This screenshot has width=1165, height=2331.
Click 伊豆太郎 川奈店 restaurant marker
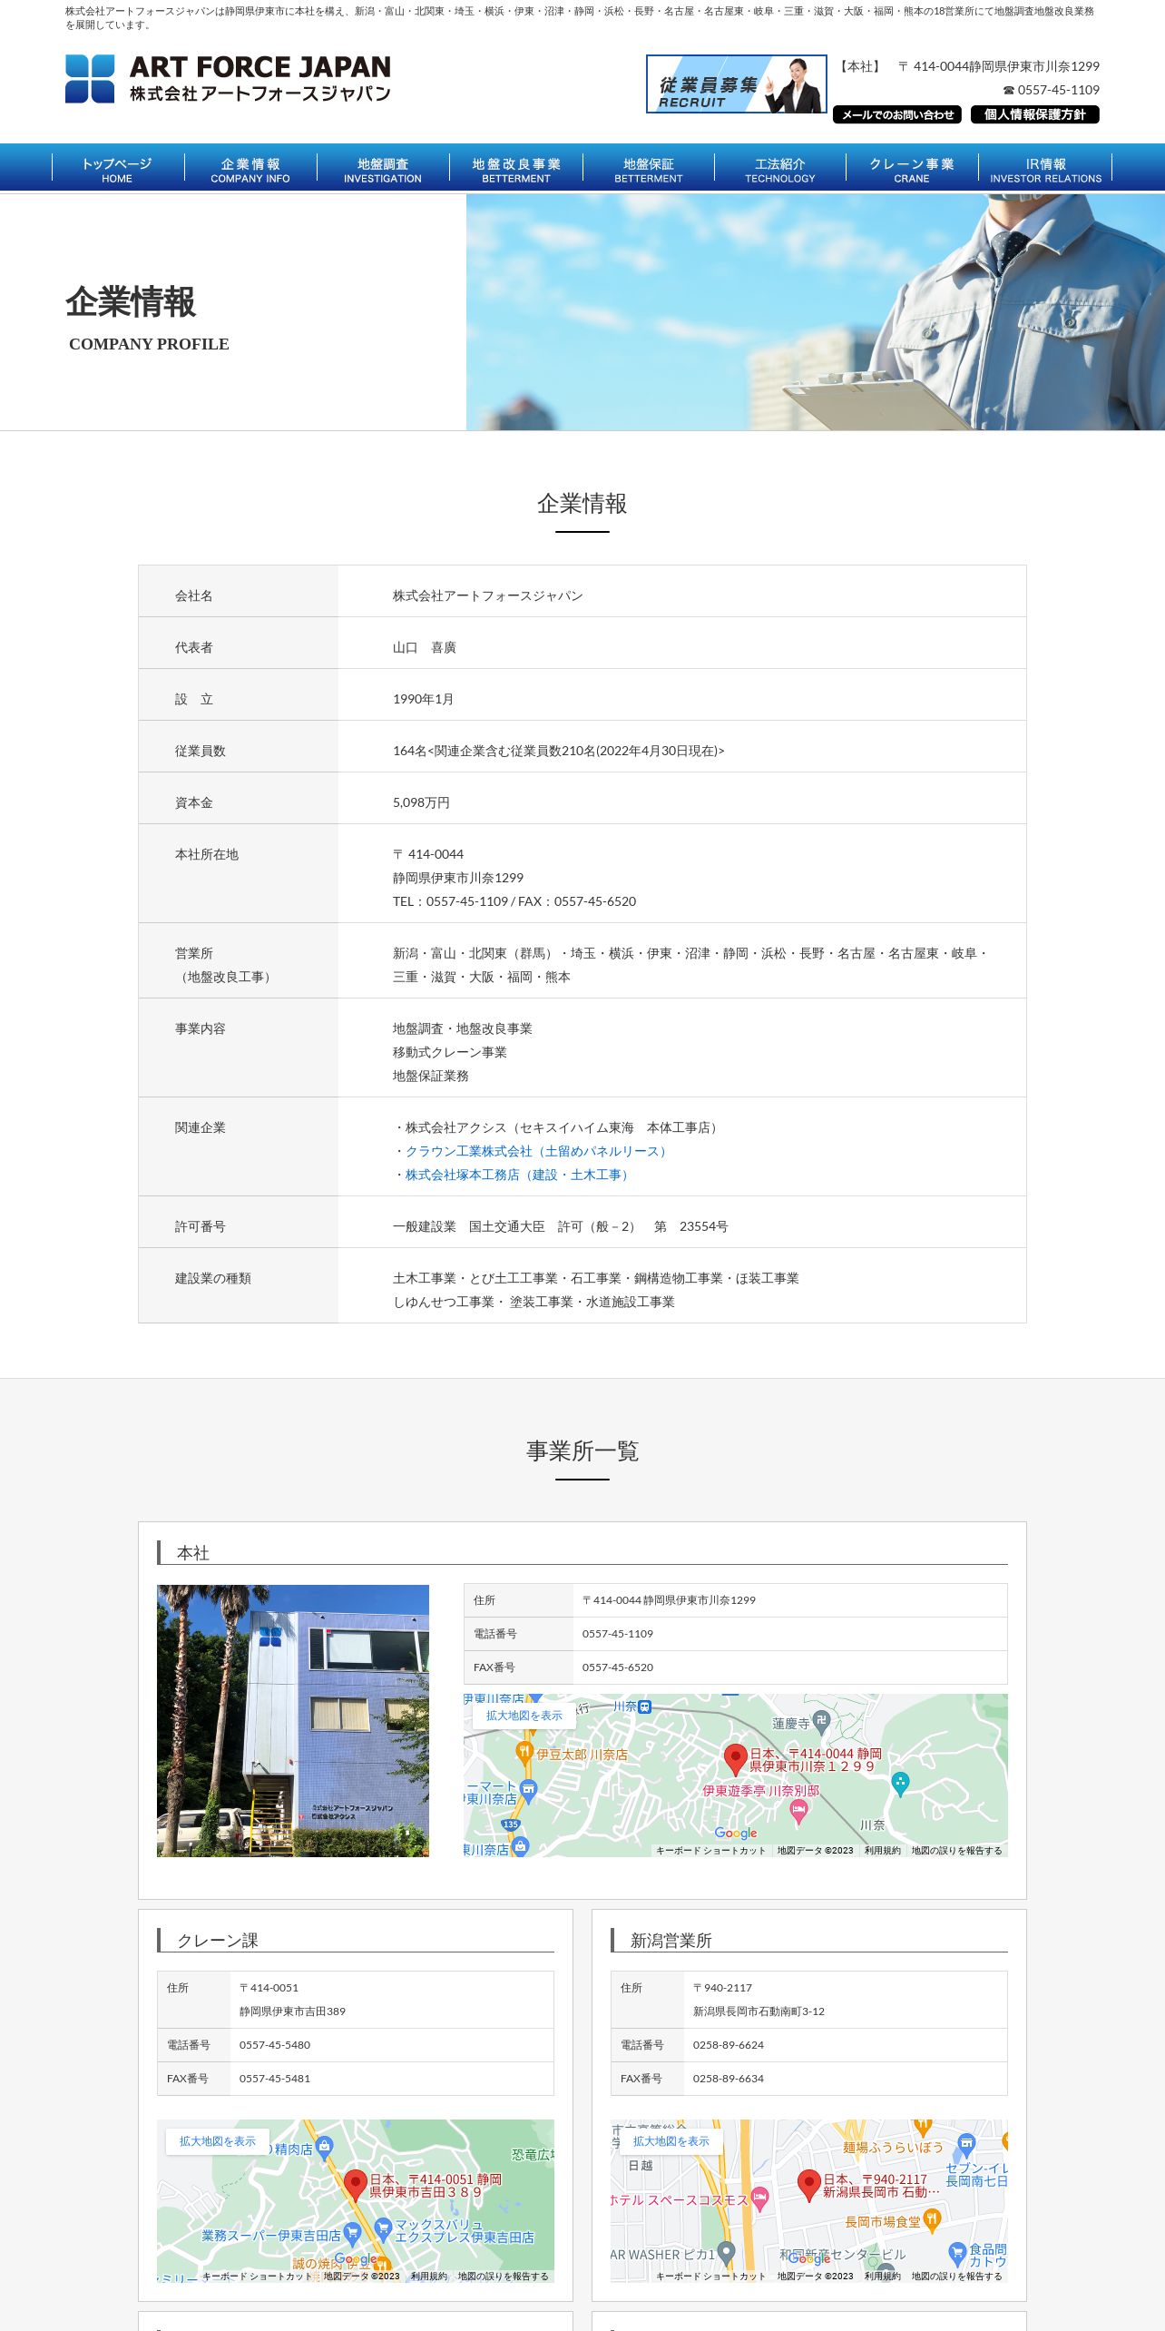pos(524,1752)
